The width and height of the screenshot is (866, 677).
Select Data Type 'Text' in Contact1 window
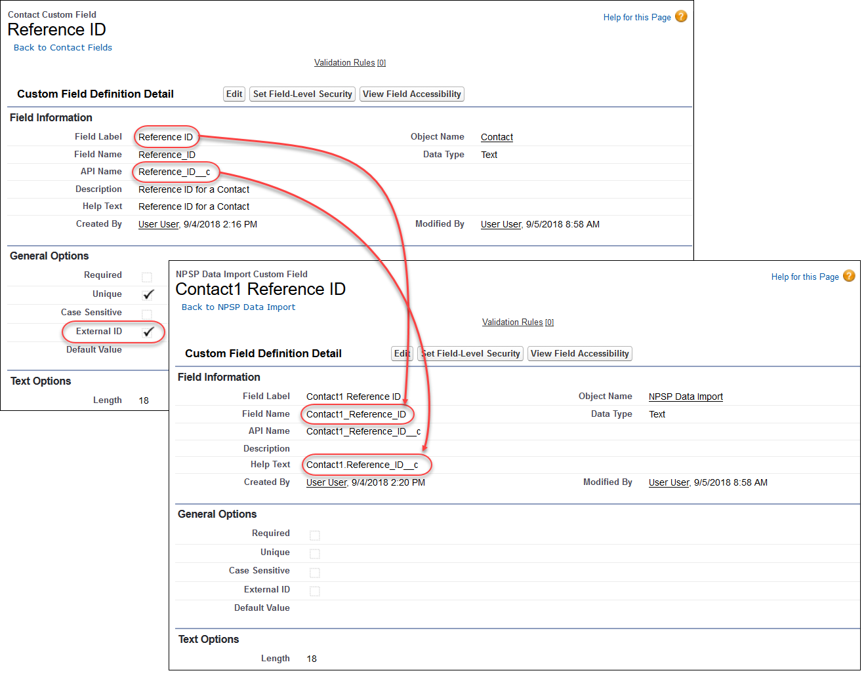pos(657,414)
